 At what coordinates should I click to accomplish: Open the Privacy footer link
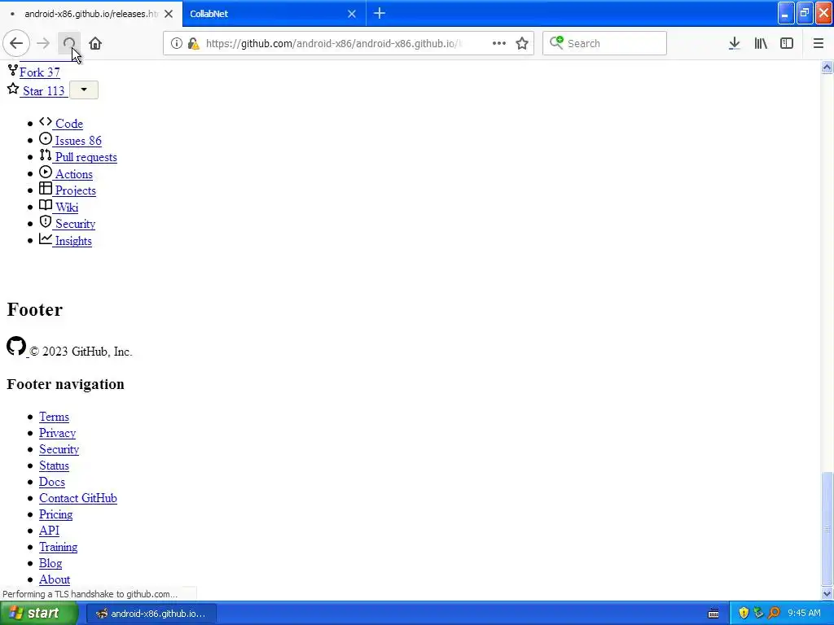pos(58,433)
